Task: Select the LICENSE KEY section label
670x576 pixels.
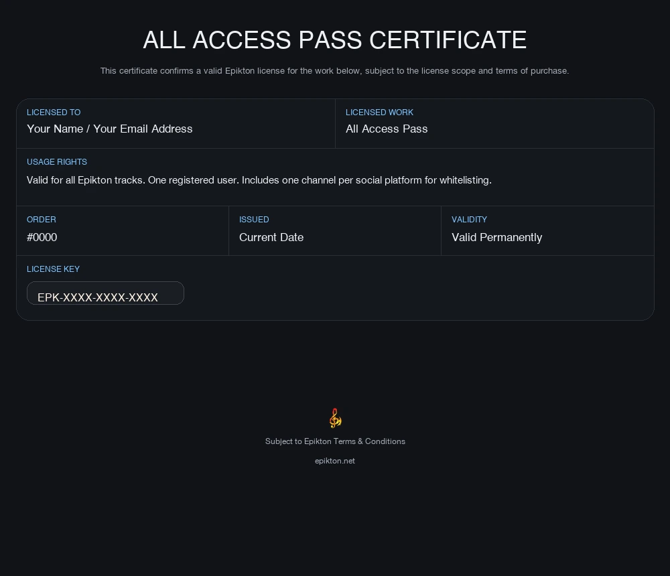Action: [53, 269]
